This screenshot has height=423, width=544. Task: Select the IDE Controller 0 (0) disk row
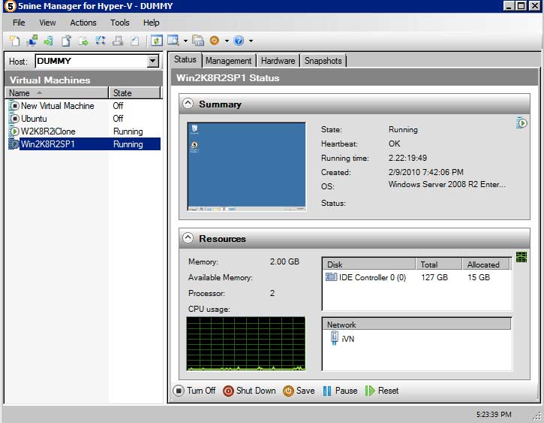416,277
